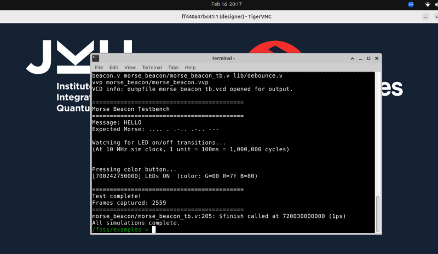Image resolution: width=438 pixels, height=254 pixels.
Task: Open the Zoom tray icon in top bar
Action: (x=411, y=4)
